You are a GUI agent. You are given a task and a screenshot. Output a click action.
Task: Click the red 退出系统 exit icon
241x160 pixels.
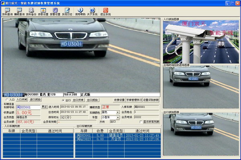point(105,10)
